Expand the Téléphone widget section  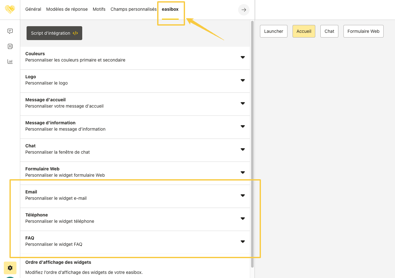pyautogui.click(x=243, y=218)
